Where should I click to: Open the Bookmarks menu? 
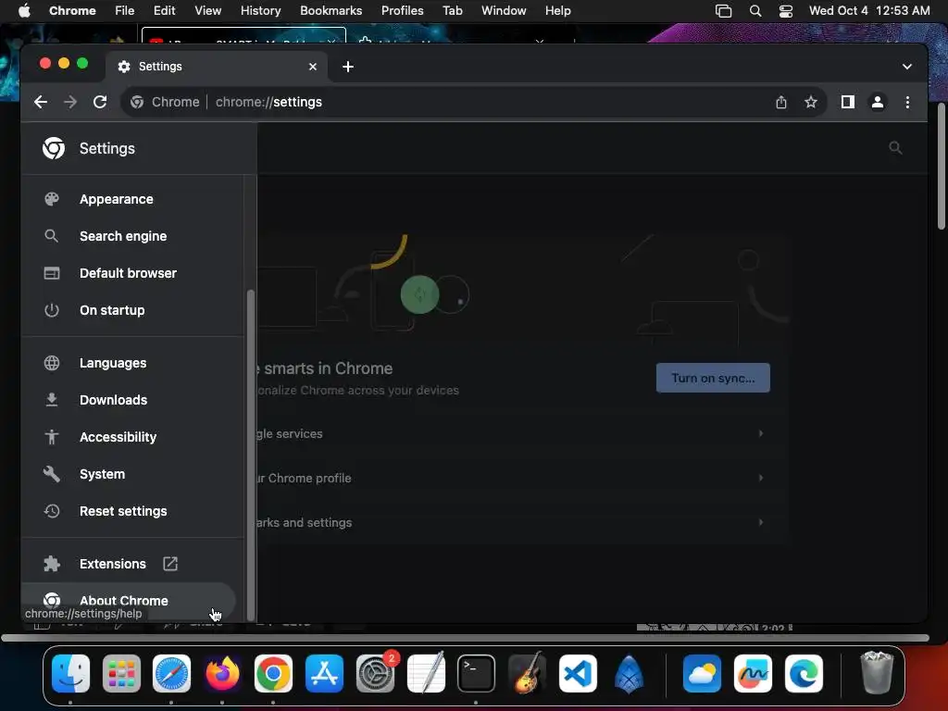[x=331, y=10]
